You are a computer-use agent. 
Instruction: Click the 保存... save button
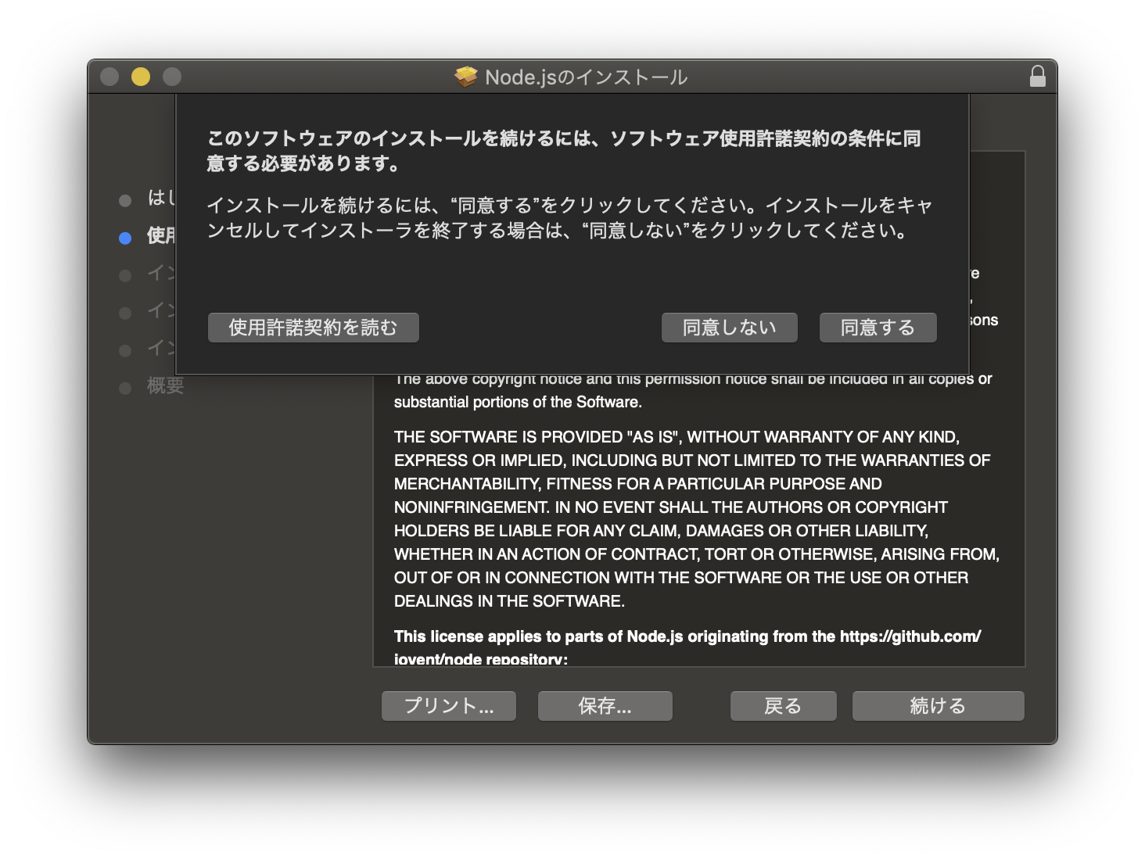605,706
